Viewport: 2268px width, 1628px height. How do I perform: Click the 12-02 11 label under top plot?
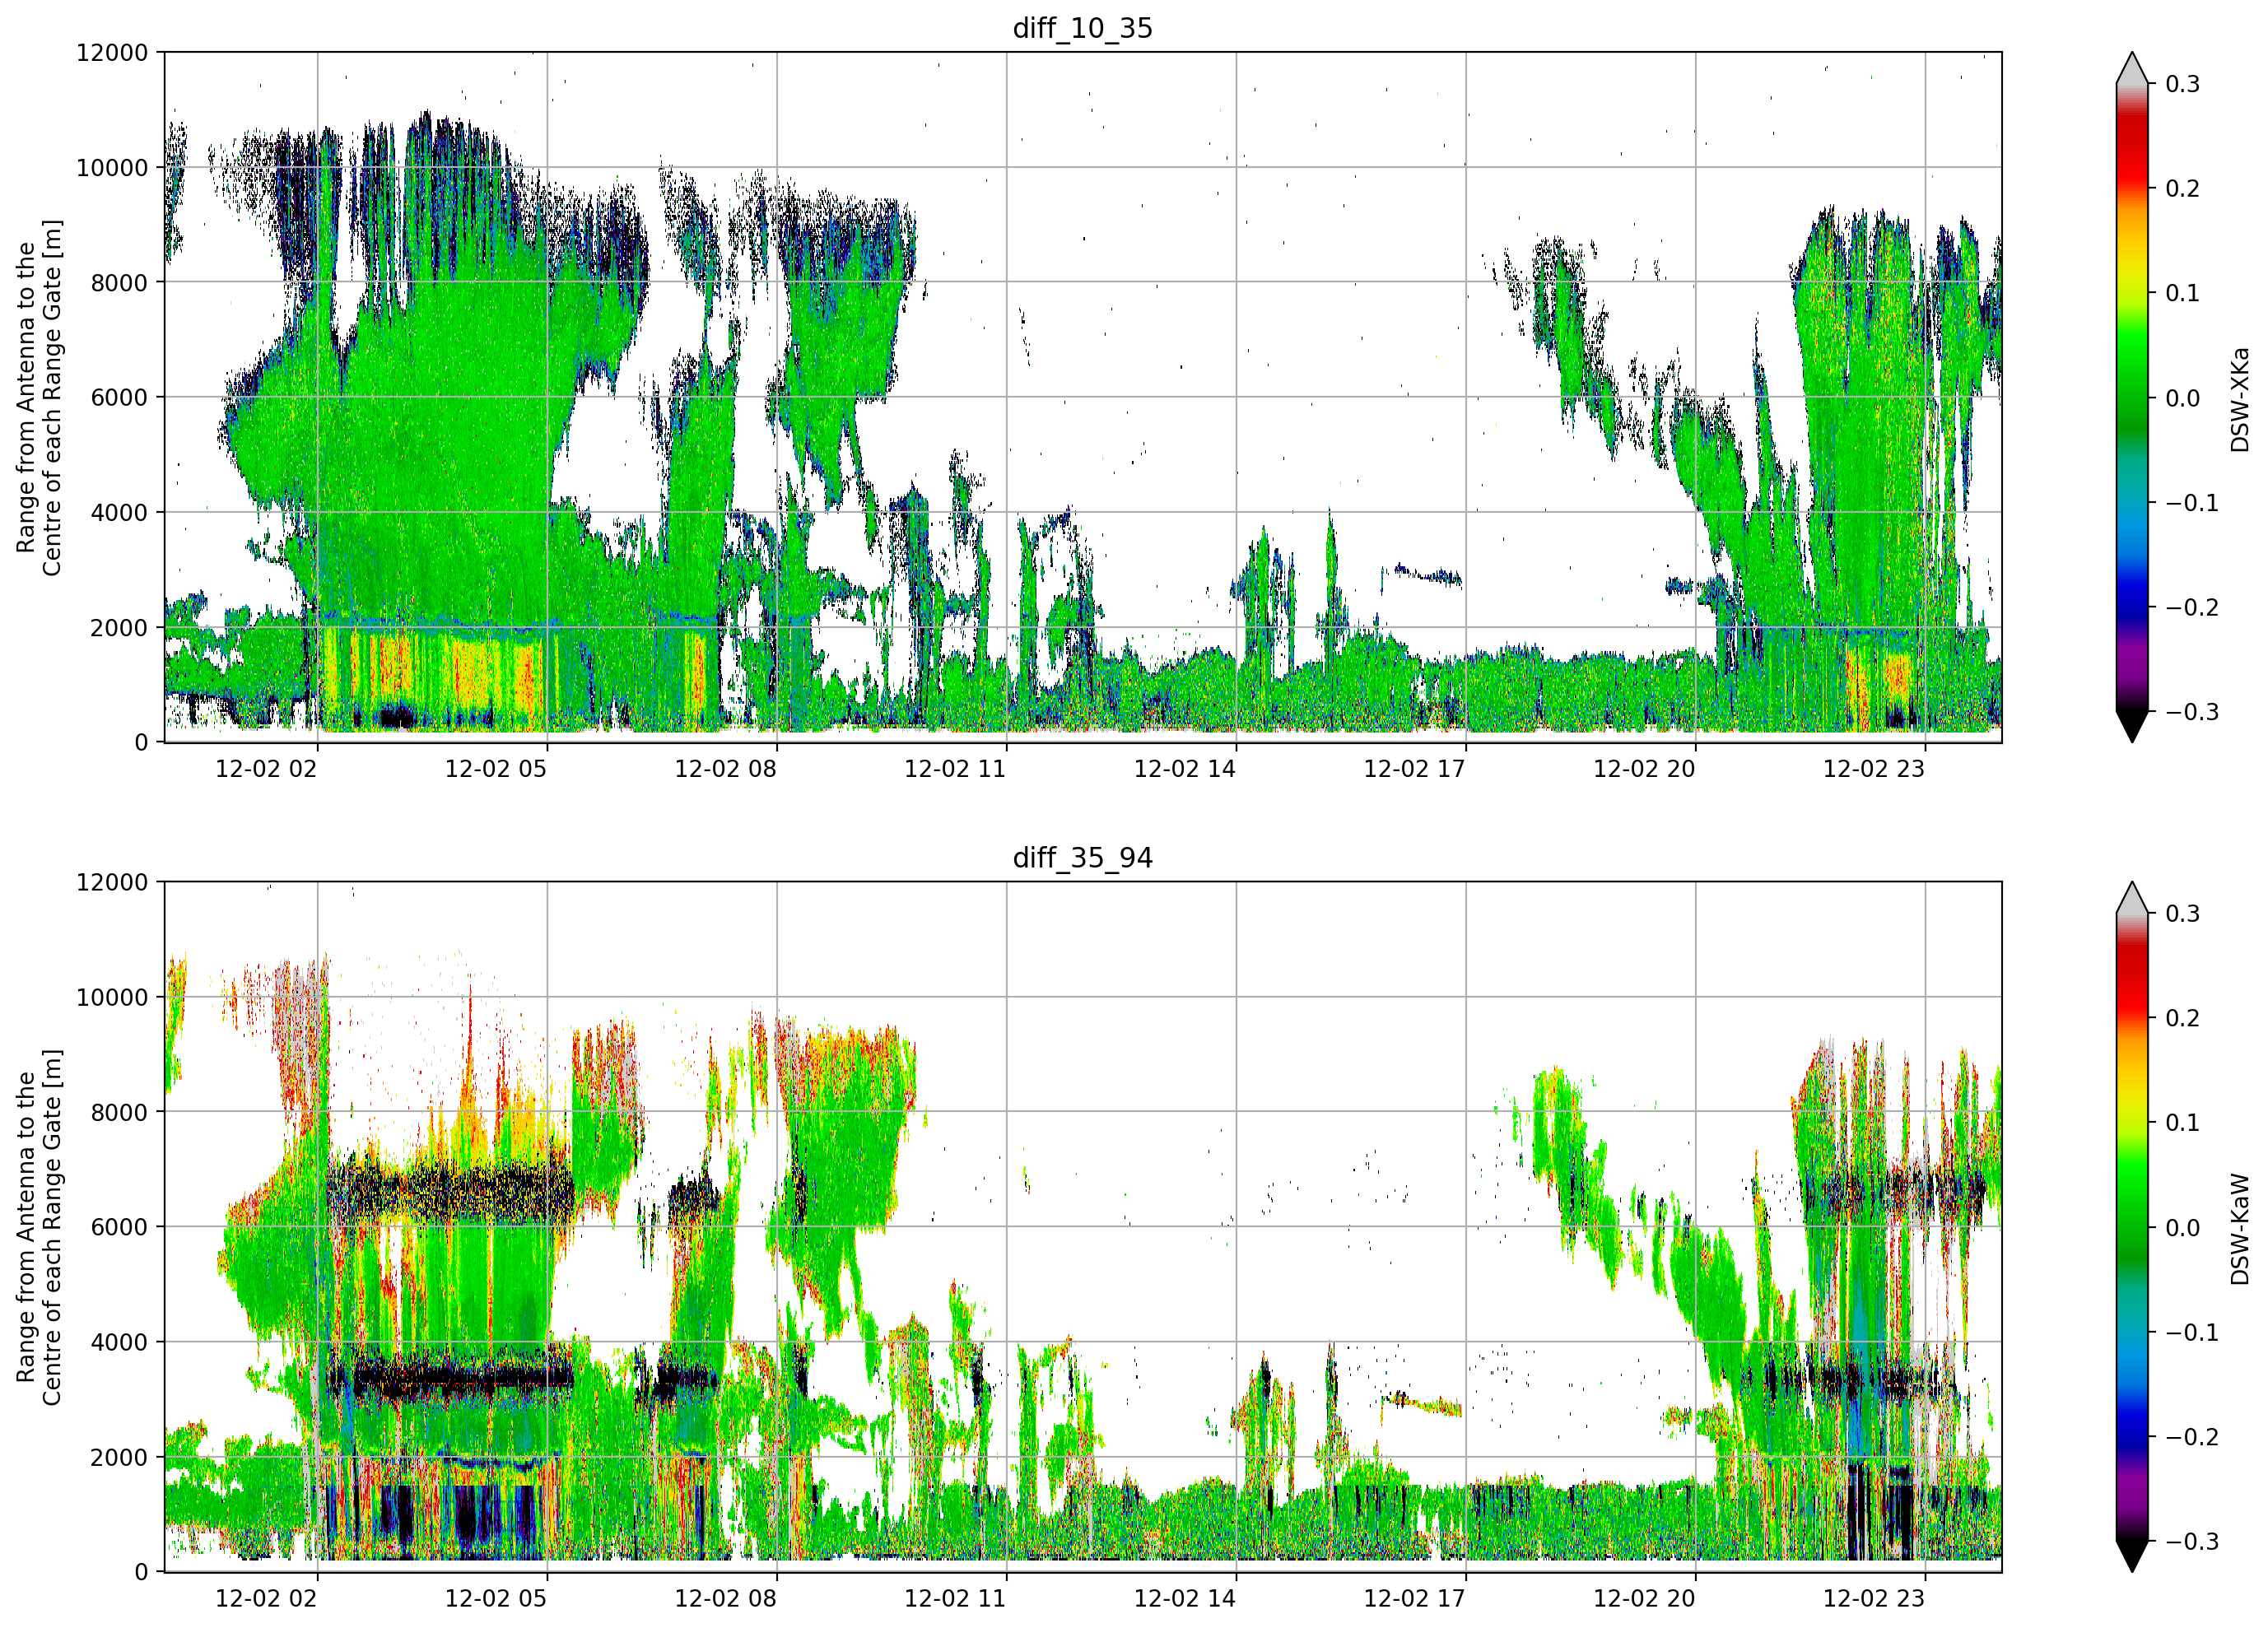(x=955, y=769)
